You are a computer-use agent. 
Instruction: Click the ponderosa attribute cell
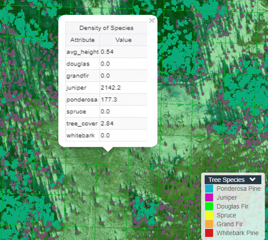83,99
